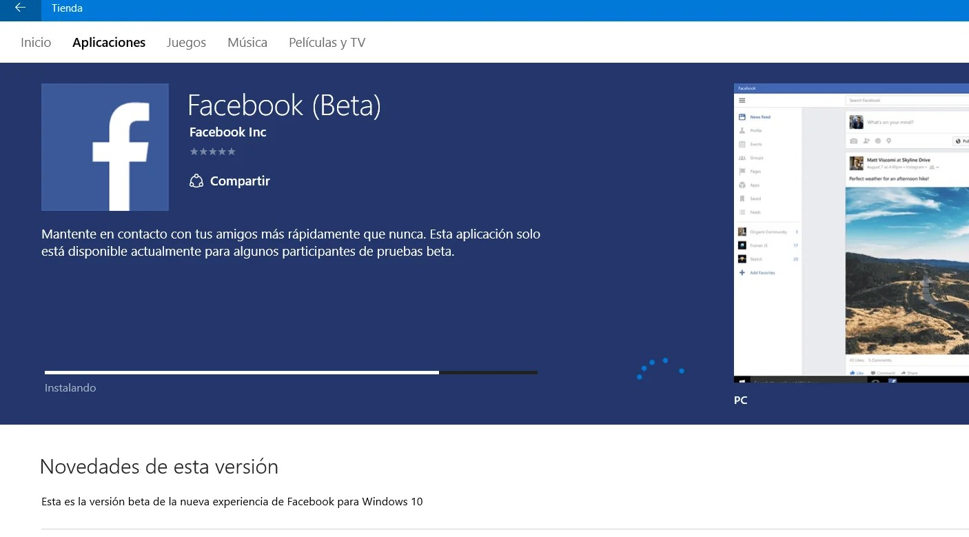The width and height of the screenshot is (969, 537).
Task: Click Add Favorites in the preview sidebar
Action: [762, 273]
